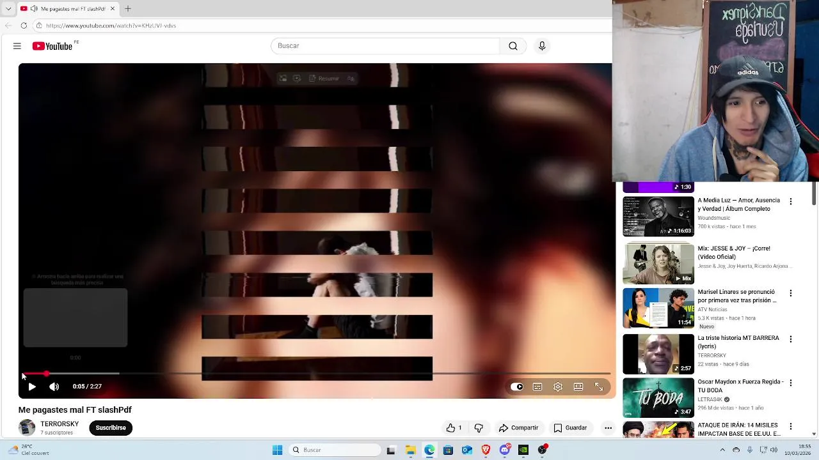Viewport: 819px width, 460px height.
Task: Open La triste historia MT BARRERA title
Action: click(x=738, y=342)
